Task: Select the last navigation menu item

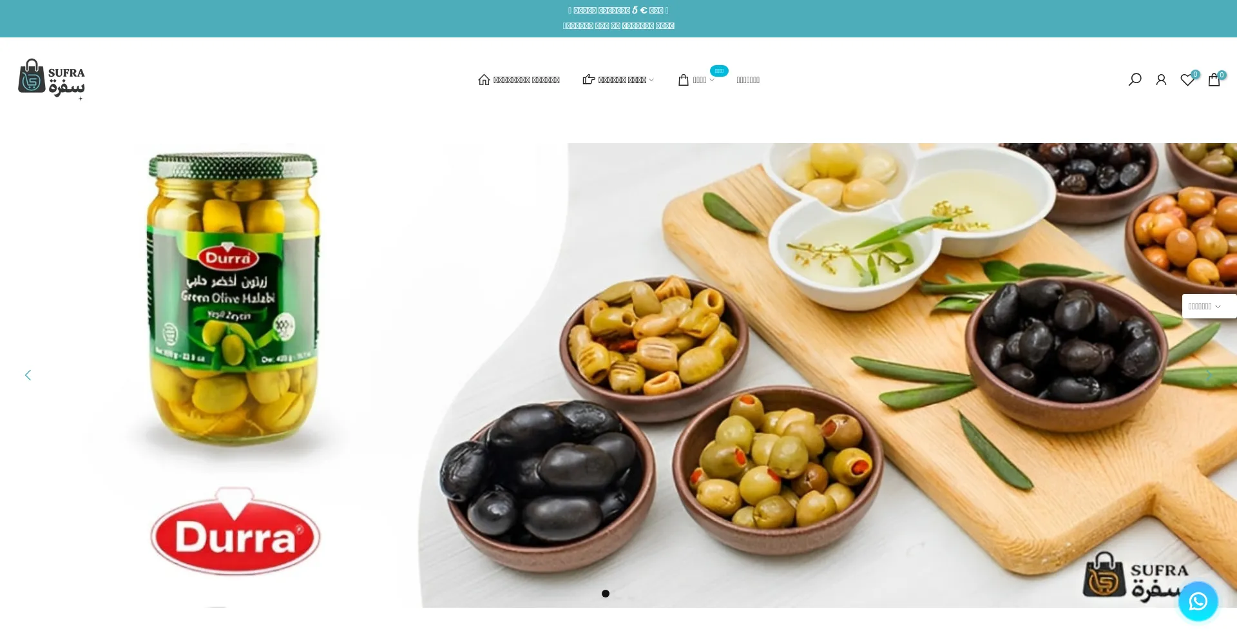Action: point(748,80)
